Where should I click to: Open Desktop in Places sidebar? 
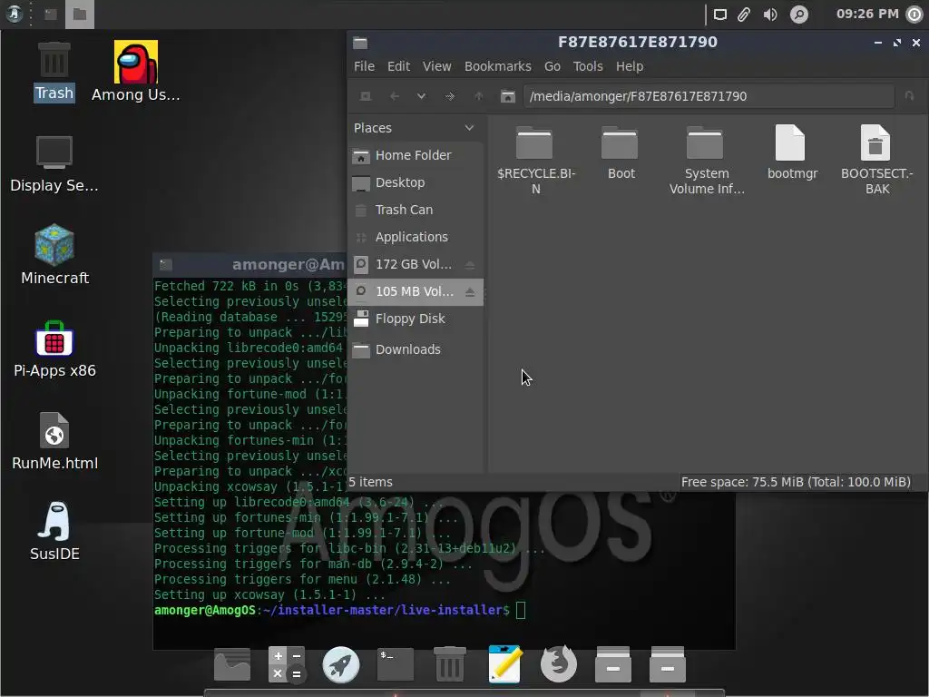coord(416,182)
